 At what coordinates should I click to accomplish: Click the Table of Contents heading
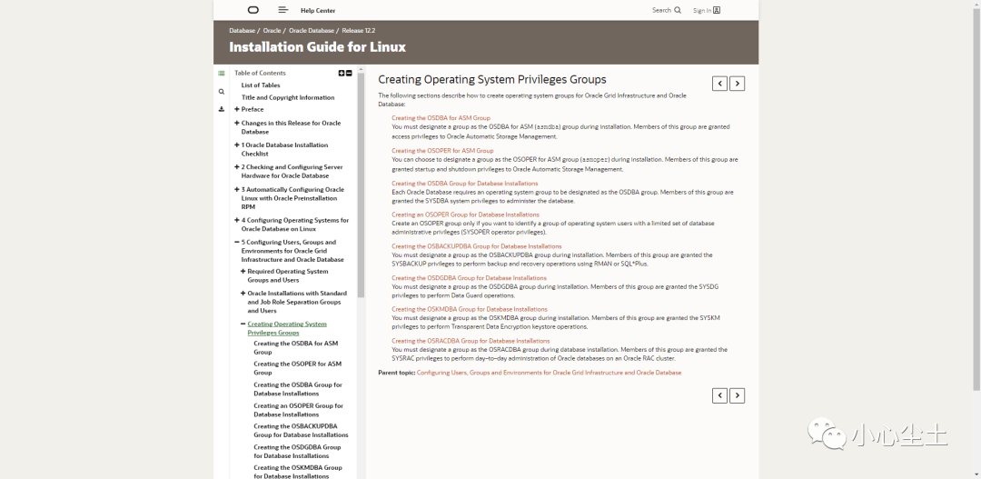pos(260,74)
